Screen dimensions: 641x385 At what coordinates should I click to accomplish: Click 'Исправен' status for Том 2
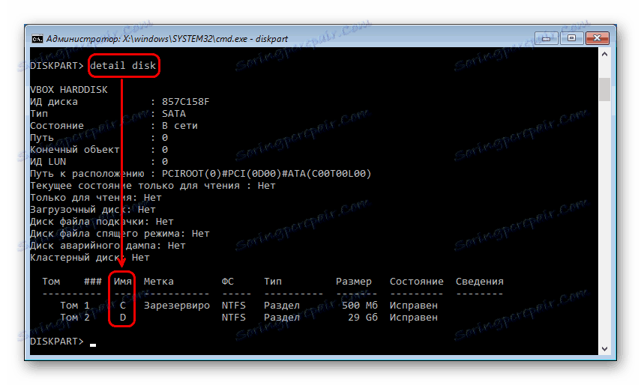(x=413, y=318)
